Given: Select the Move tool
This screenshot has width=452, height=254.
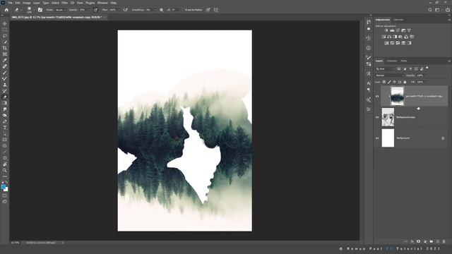Looking at the screenshot, I should (5, 23).
